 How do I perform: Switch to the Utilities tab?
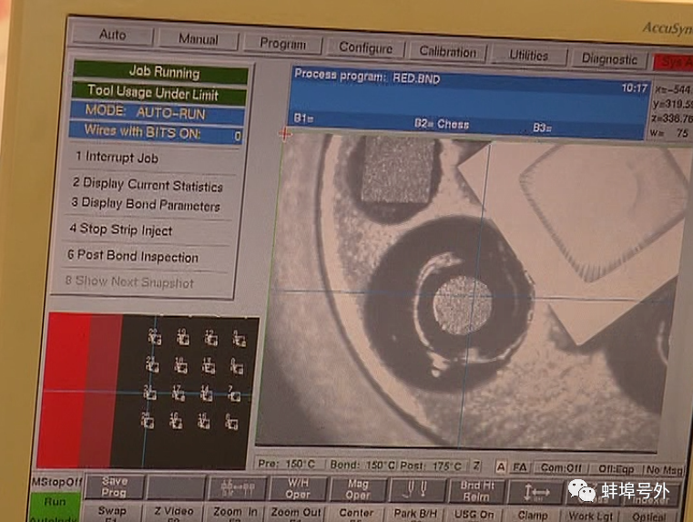pyautogui.click(x=528, y=56)
